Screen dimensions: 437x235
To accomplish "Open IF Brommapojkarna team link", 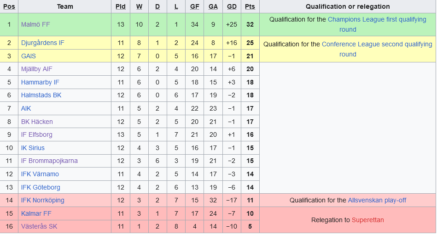I will (x=49, y=161).
